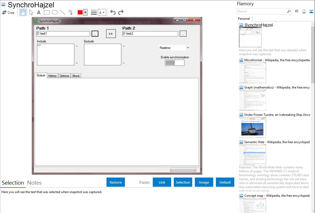
Task: Toggle the Enable synchronization switch
Action: [175, 63]
